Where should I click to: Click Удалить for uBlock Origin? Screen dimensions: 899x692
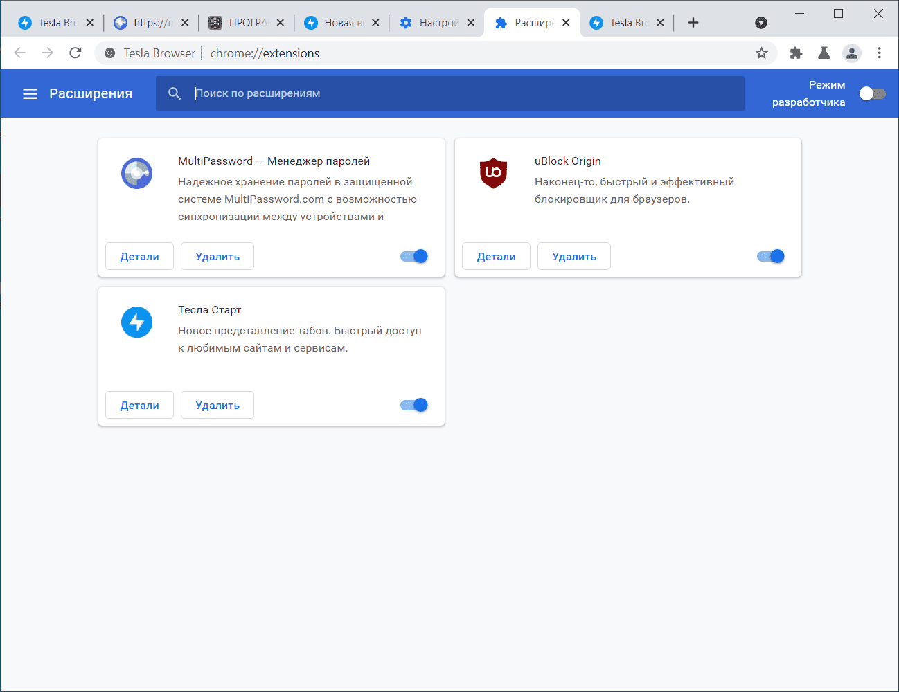pyautogui.click(x=574, y=256)
